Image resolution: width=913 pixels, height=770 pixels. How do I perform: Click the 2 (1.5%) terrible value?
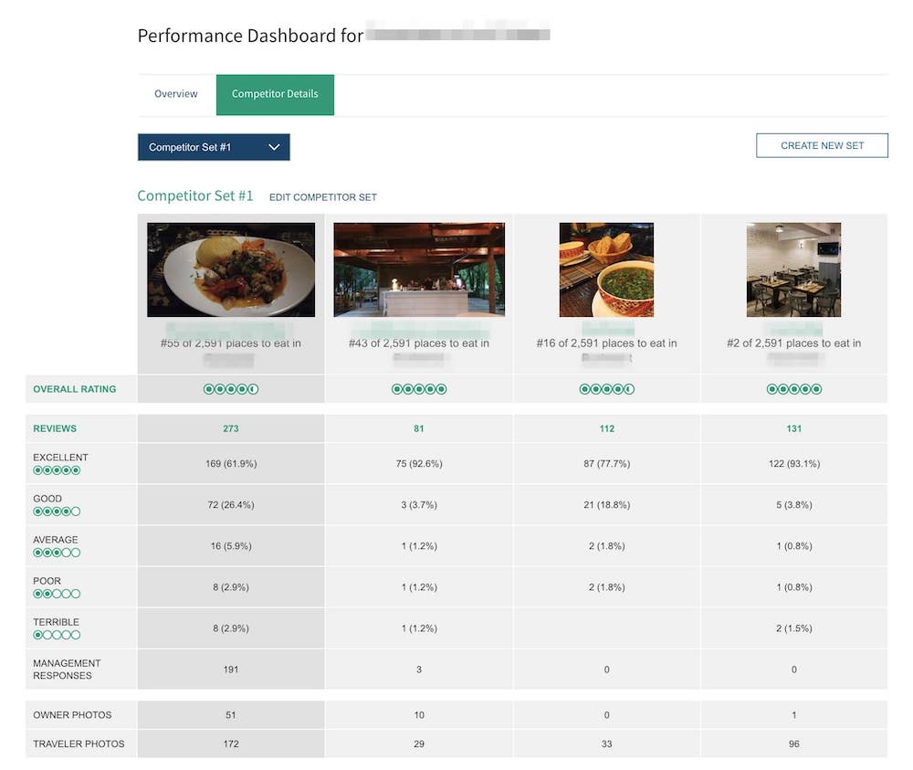(793, 628)
